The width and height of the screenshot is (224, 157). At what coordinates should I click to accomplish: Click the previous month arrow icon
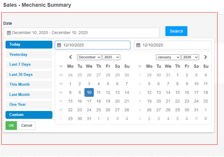tap(70, 57)
